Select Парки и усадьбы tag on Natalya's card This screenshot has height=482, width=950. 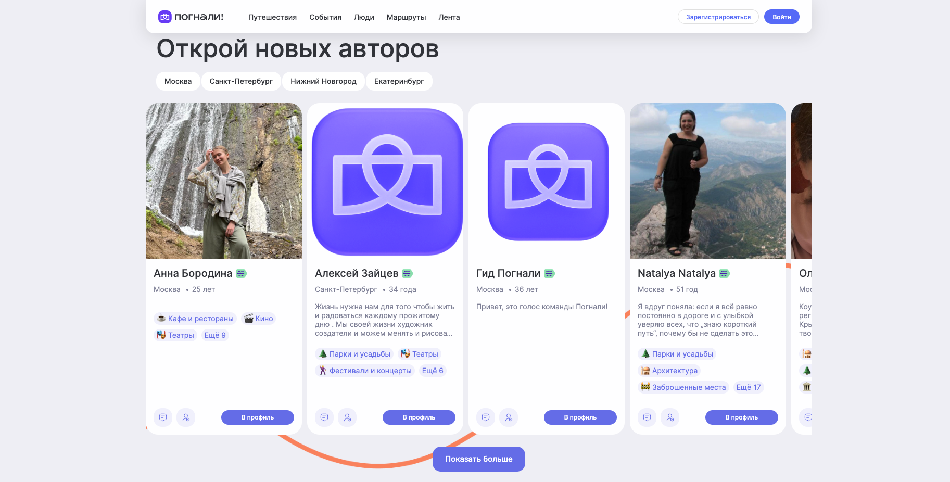tap(677, 354)
